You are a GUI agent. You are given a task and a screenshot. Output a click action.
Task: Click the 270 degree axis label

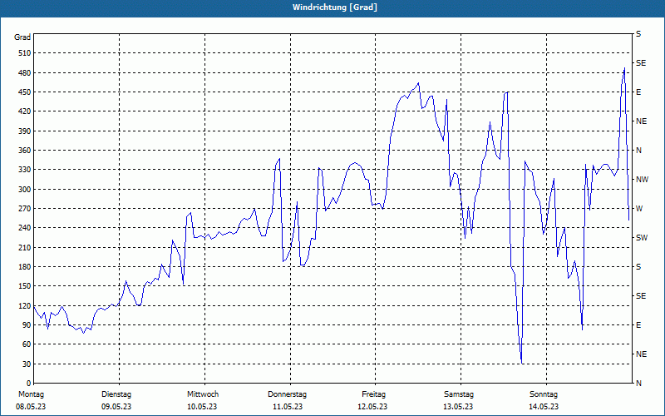[x=25, y=209]
